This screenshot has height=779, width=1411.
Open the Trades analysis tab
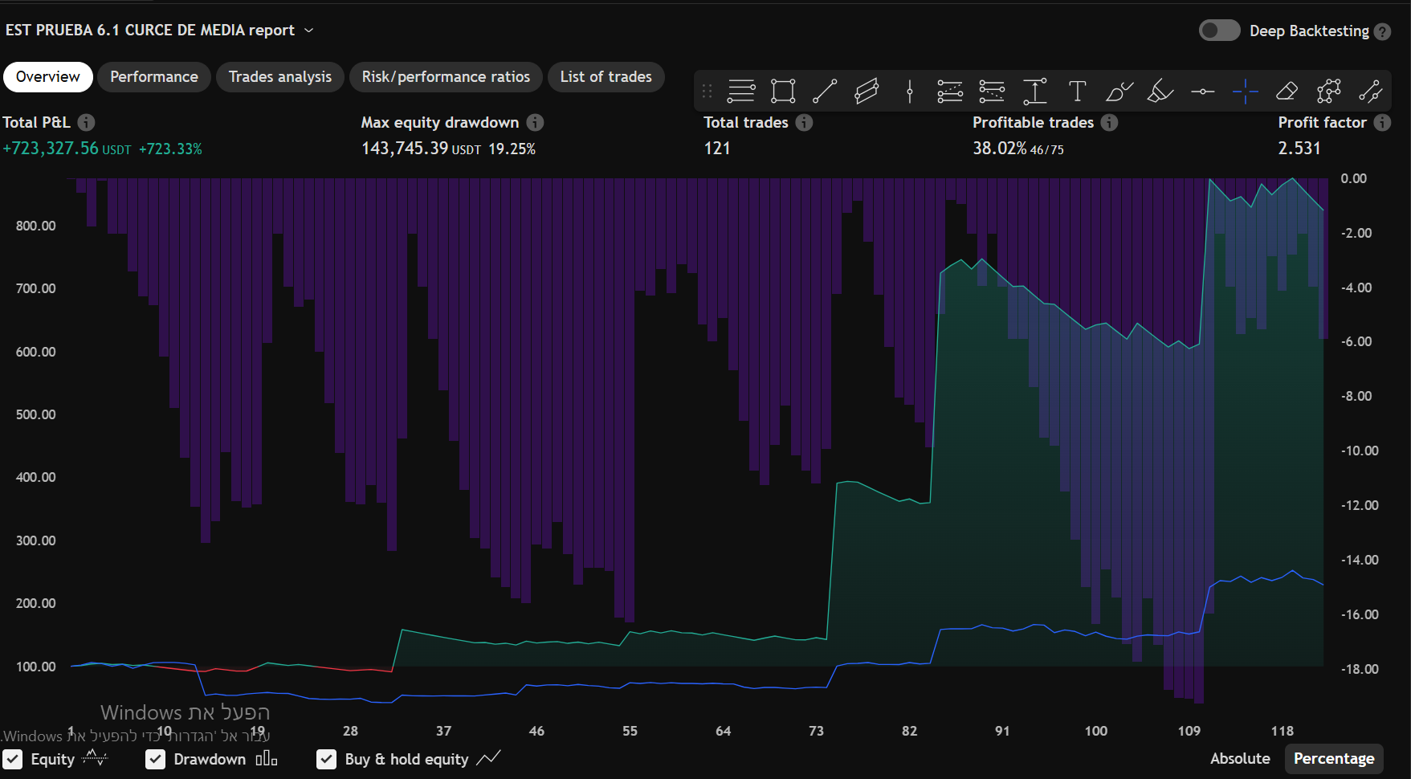pos(280,77)
